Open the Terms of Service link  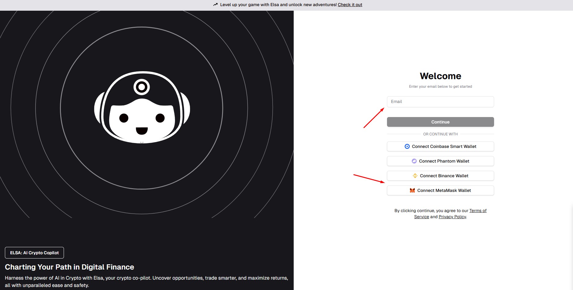(478, 211)
